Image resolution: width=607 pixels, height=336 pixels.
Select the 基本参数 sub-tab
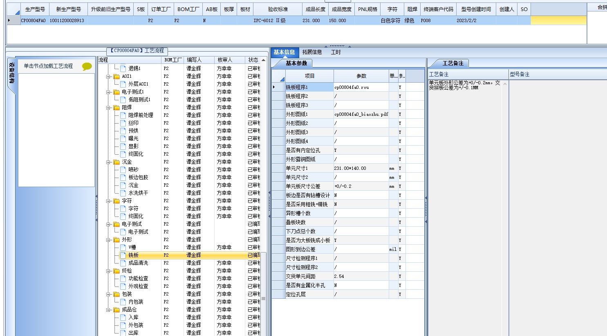point(296,63)
